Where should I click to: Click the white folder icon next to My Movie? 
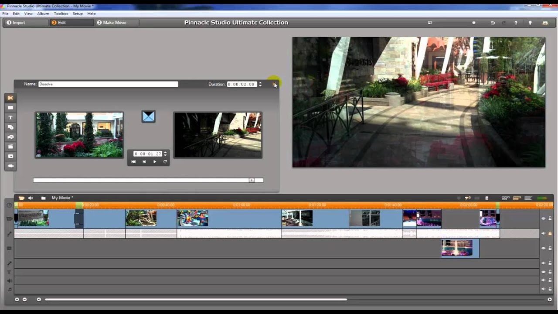pos(43,198)
